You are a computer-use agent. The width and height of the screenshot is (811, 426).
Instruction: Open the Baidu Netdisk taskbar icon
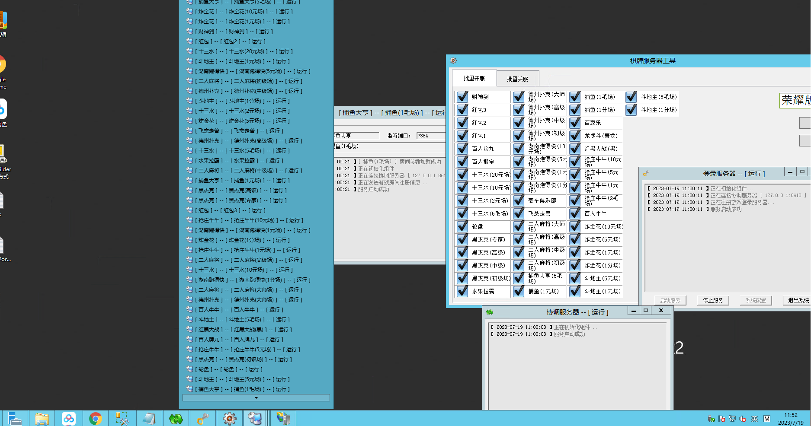[x=68, y=418]
